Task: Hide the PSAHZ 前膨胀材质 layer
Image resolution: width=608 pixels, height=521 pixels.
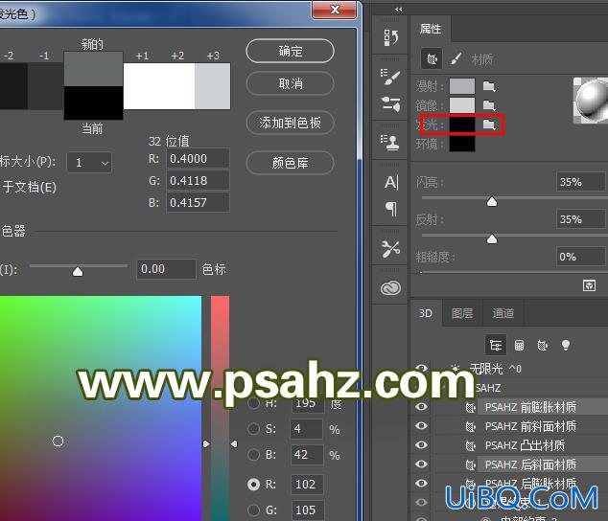Action: click(422, 407)
